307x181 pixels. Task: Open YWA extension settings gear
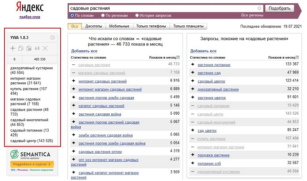tap(52, 38)
